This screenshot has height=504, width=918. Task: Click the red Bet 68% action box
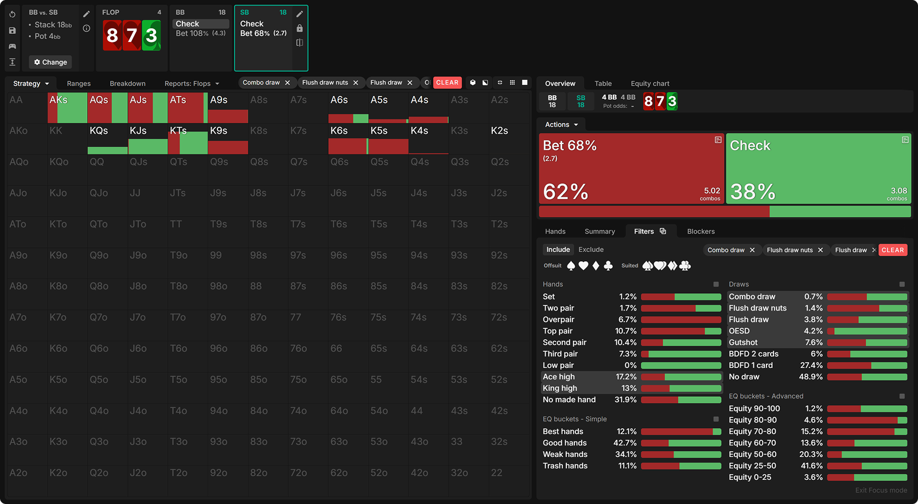coord(631,169)
